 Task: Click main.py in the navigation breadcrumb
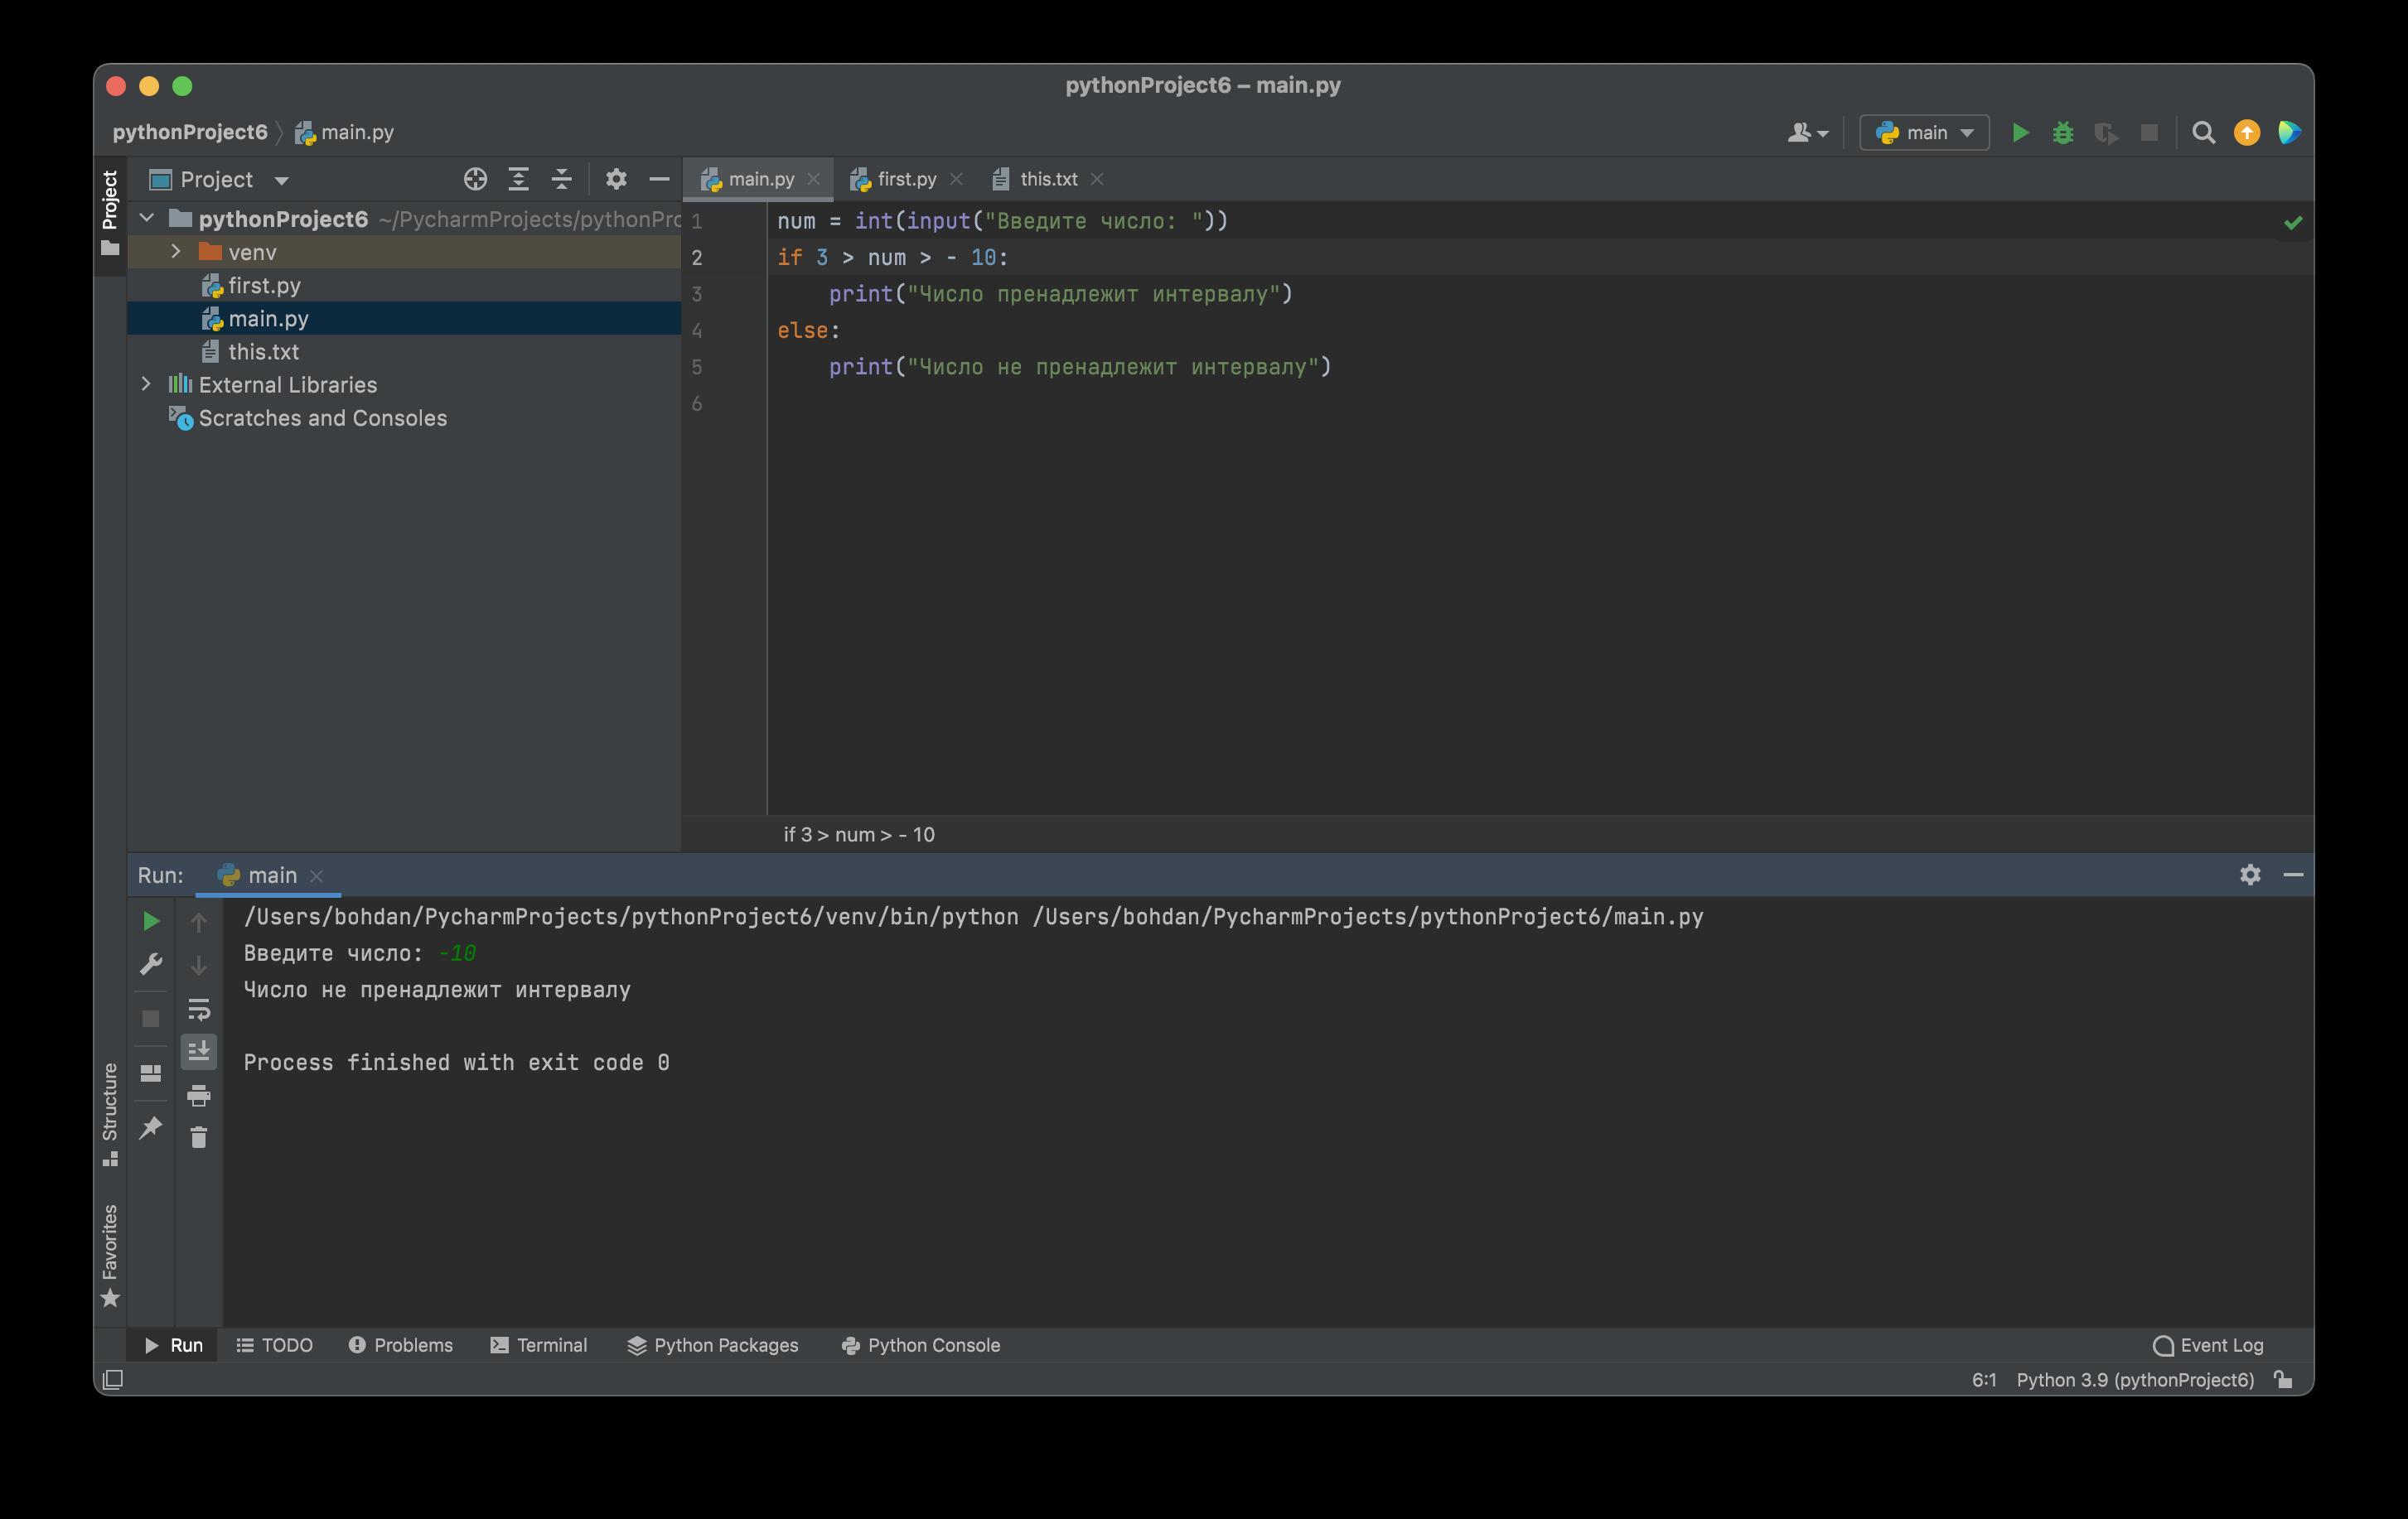point(344,132)
